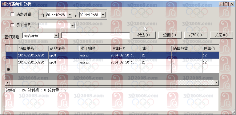Image resolution: width=236 pixels, height=115 pixels.
Task: Click the 销售数量 column header
Action: point(187,48)
